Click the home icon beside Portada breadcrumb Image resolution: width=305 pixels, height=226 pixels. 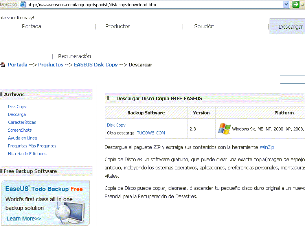pos(3,64)
